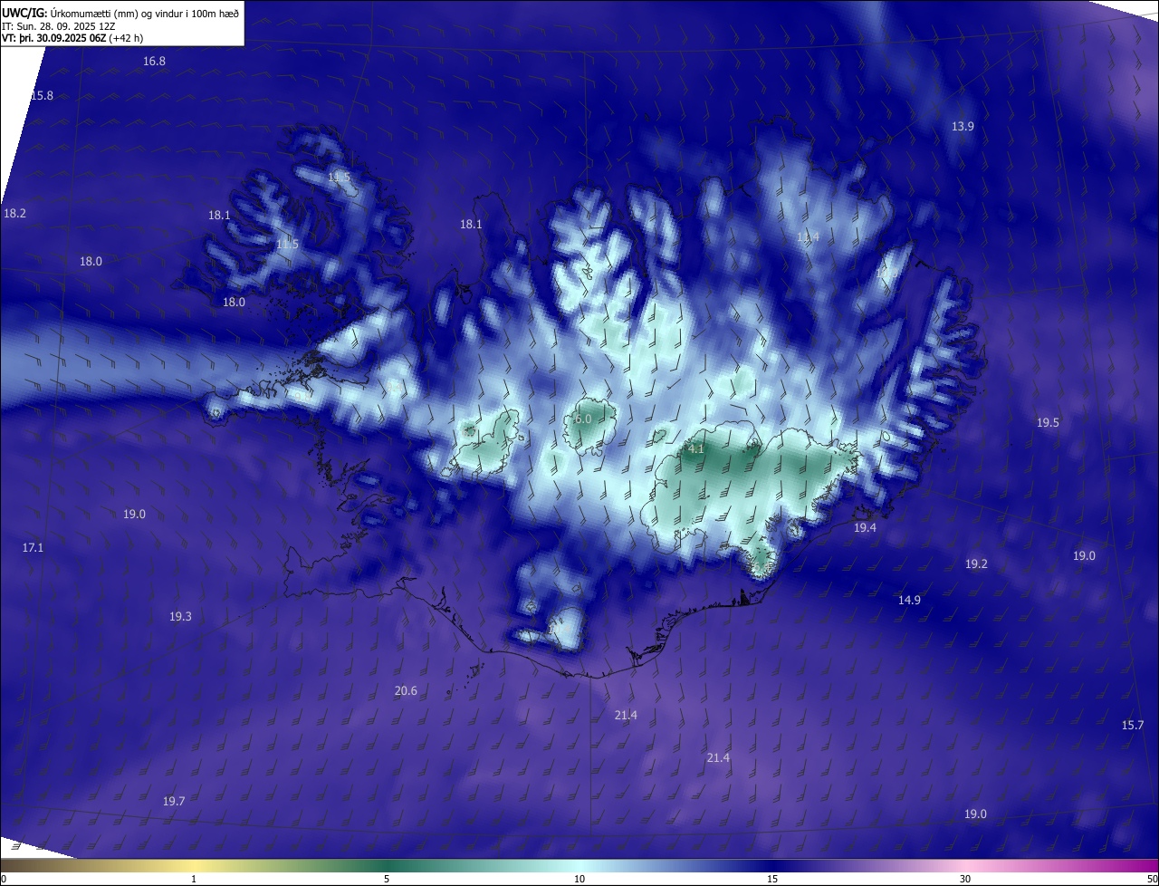Click the 'VT: þri. 30.09.2025 06Z (+42 h)' line
1159x886 pixels.
(72, 38)
